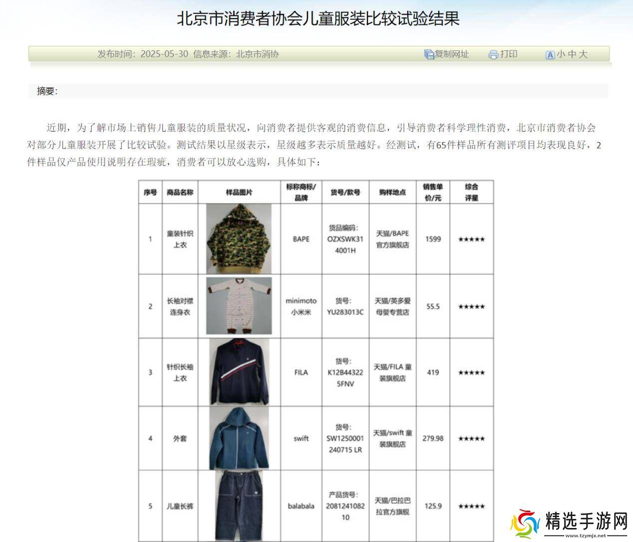This screenshot has height=542, width=633.
Task: Click the 复制网址 link
Action: (x=452, y=54)
